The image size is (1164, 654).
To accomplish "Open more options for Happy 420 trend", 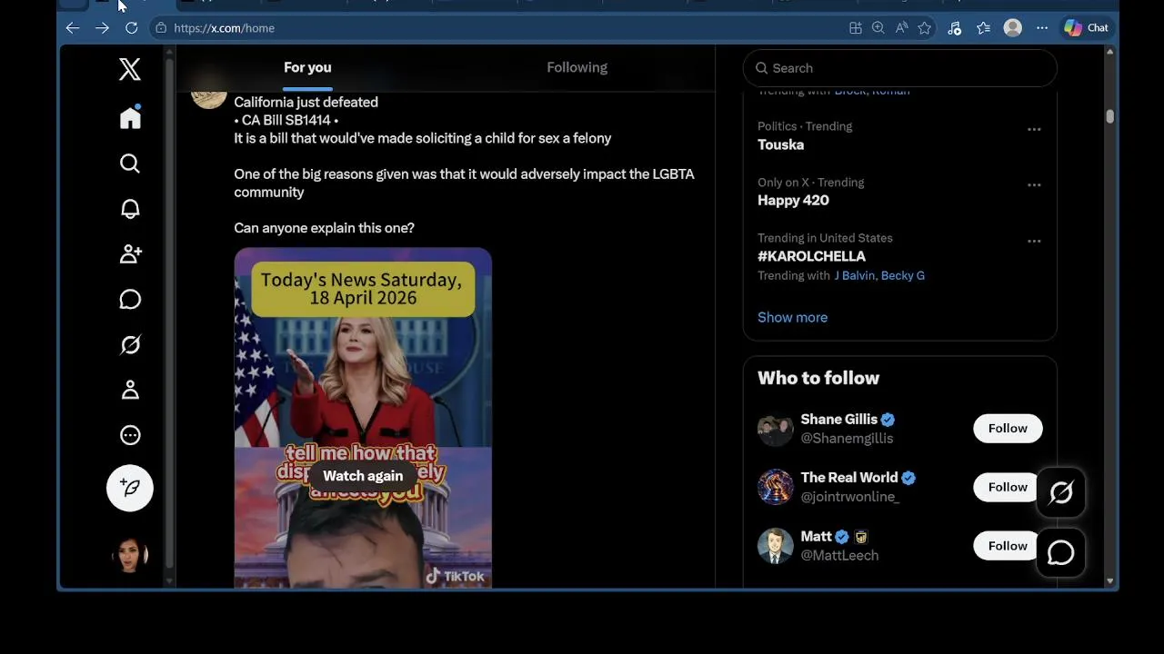I will tap(1034, 184).
